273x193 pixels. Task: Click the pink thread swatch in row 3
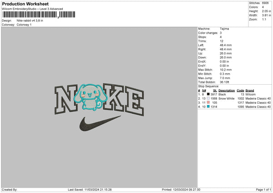(208, 102)
